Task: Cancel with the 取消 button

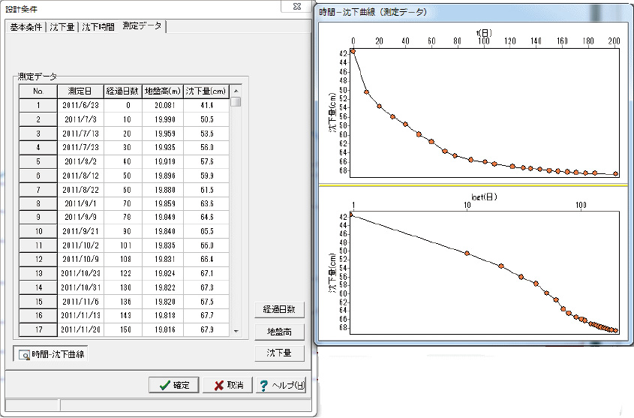Action: point(228,385)
